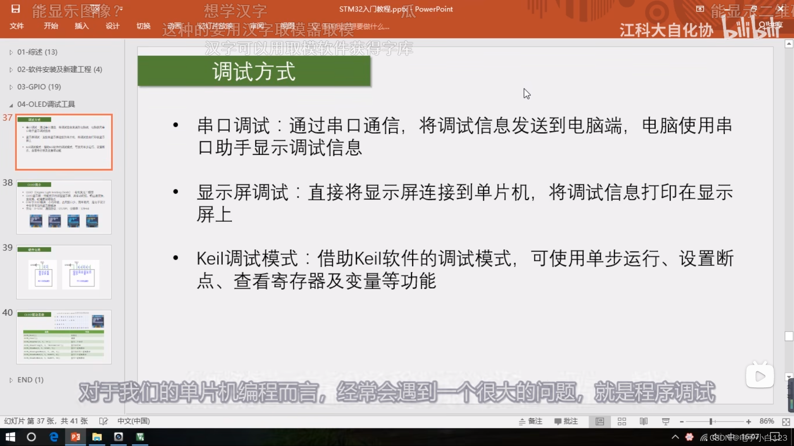Click Normal view icon in status bar
This screenshot has height=446, width=794.
(600, 421)
